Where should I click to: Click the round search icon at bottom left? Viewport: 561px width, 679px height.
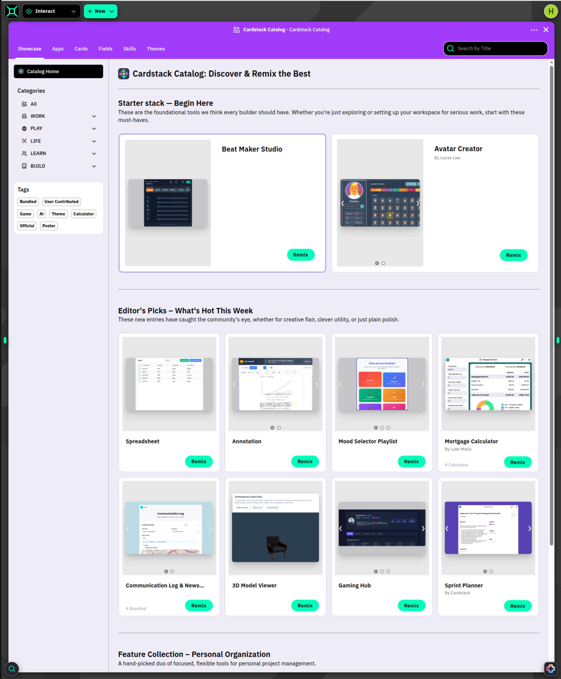coord(12,669)
